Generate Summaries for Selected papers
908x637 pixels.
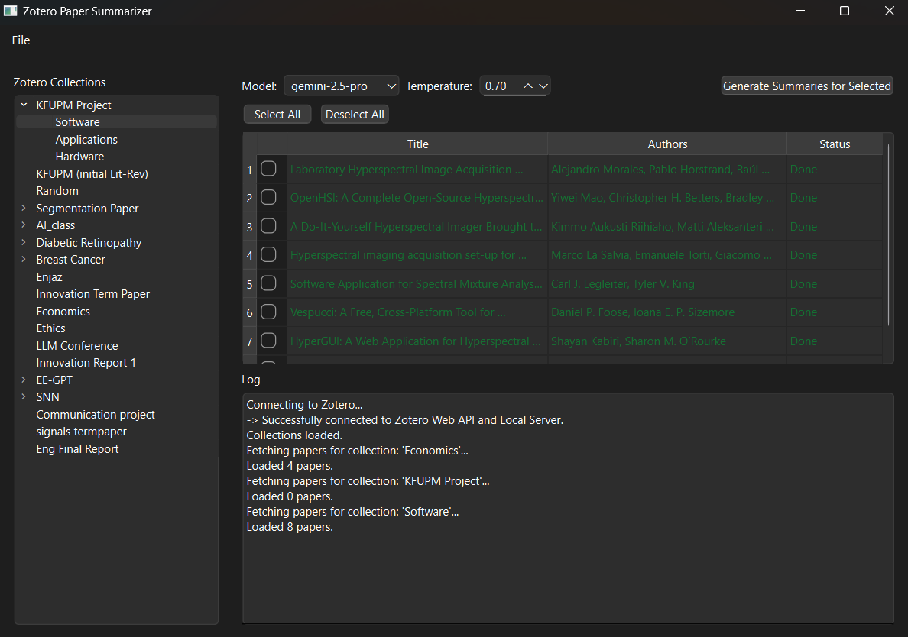click(806, 86)
